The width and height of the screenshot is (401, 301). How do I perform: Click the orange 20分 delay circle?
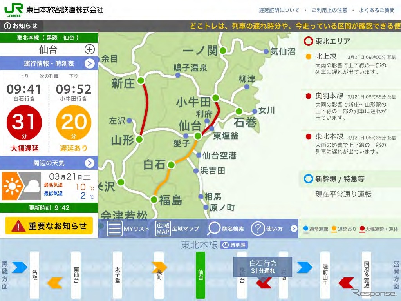pyautogui.click(x=73, y=123)
